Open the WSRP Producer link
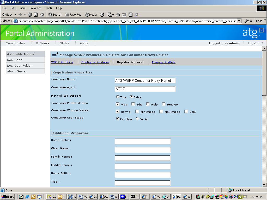The width and height of the screenshot is (267, 200). (62, 62)
